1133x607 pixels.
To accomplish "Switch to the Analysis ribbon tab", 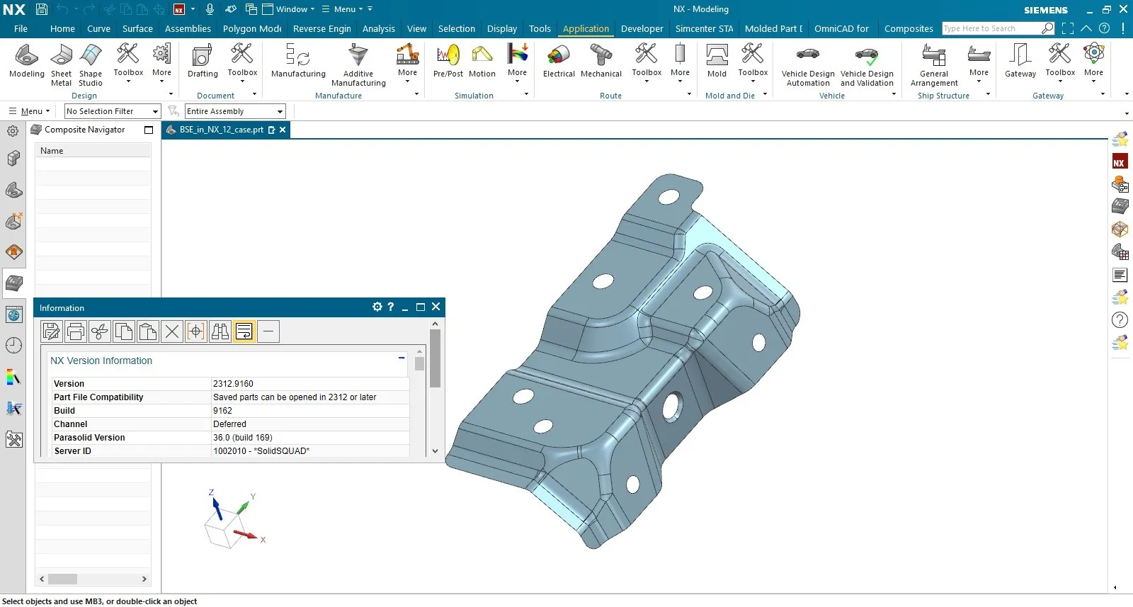I will [x=379, y=29].
